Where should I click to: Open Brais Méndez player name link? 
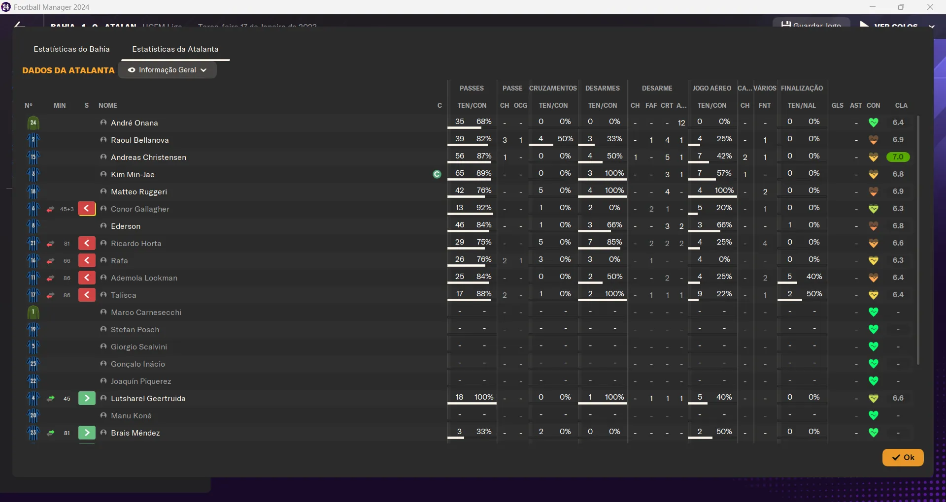click(135, 433)
